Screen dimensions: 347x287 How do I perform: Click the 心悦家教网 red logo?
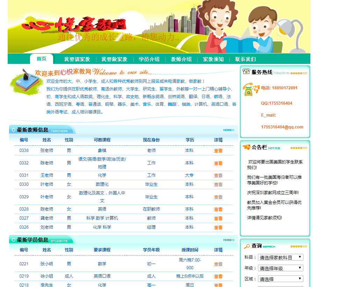(74, 24)
